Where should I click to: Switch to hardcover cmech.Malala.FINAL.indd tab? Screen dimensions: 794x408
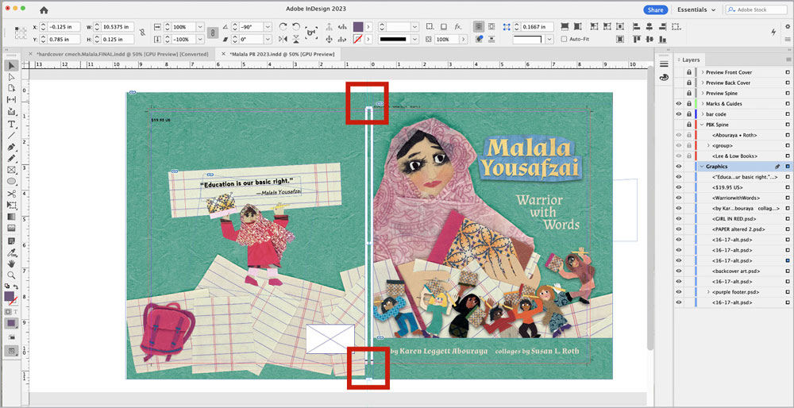point(122,54)
